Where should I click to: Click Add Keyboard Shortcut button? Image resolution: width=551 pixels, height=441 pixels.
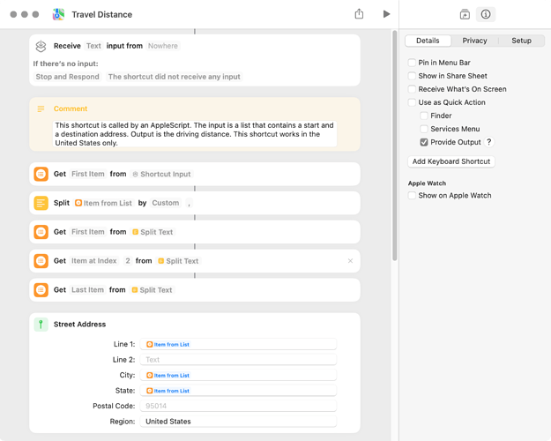(x=451, y=161)
